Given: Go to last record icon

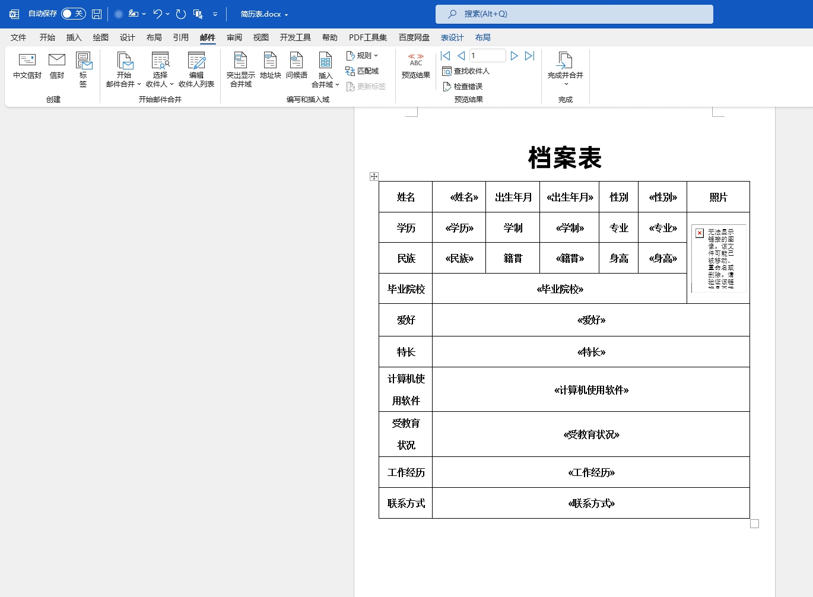Looking at the screenshot, I should [x=530, y=56].
